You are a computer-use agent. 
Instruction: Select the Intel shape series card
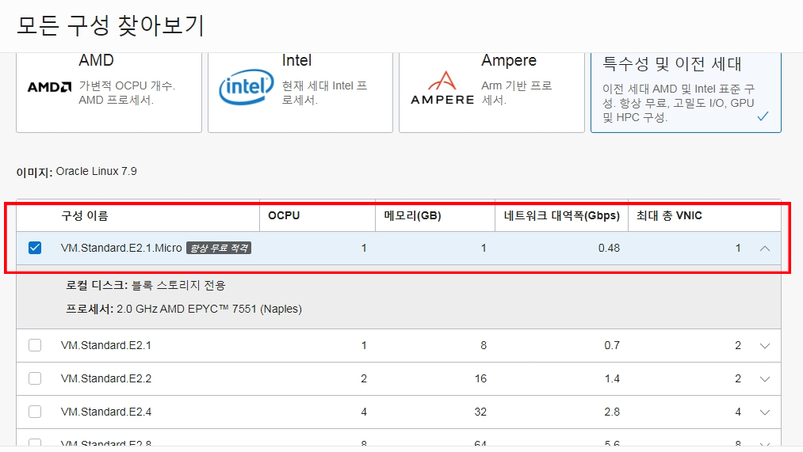click(x=300, y=93)
